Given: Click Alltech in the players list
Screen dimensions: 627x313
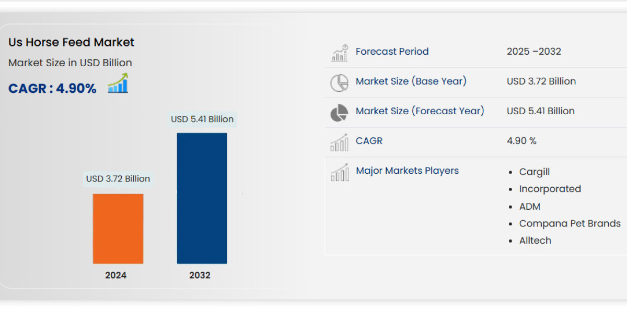Looking at the screenshot, I should (x=536, y=240).
